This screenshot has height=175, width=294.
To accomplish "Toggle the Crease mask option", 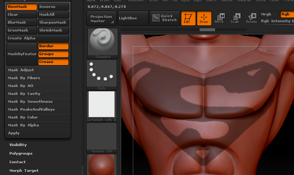I will (53, 62).
